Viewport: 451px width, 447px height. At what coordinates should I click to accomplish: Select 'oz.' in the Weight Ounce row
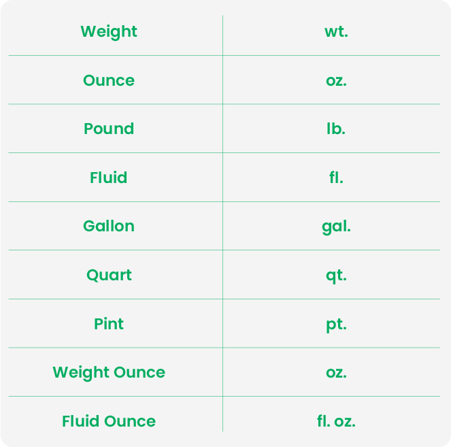(336, 373)
